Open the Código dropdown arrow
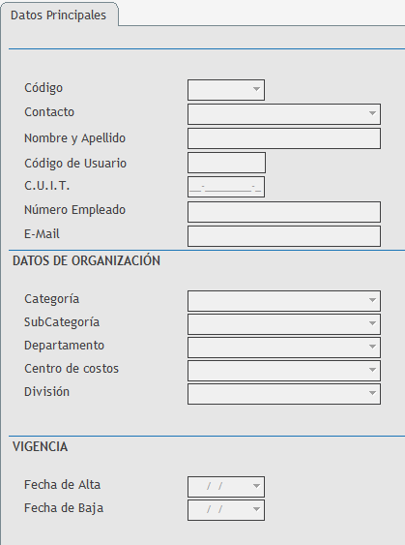This screenshot has width=405, height=545. [256, 89]
